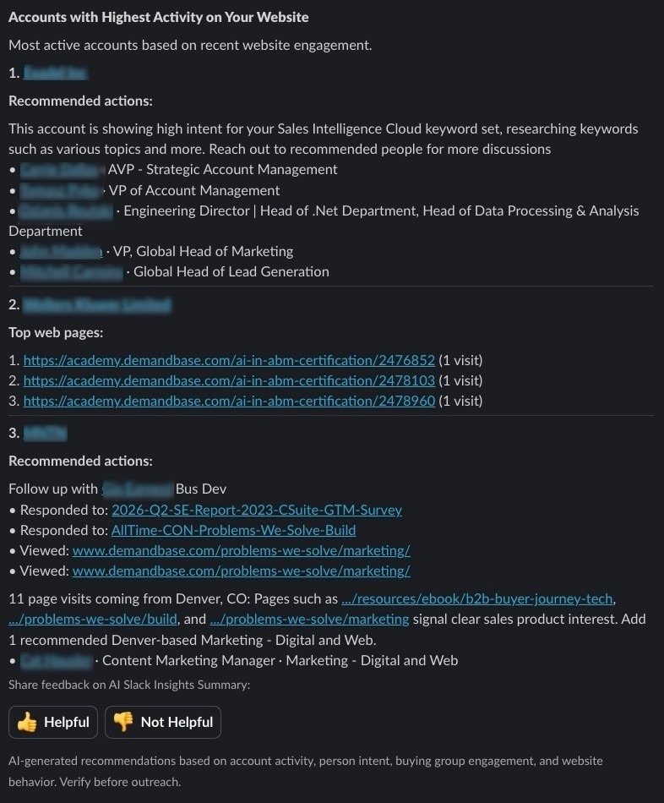Image resolution: width=664 pixels, height=803 pixels.
Task: Open the blurred first account name link
Action: pos(55,74)
